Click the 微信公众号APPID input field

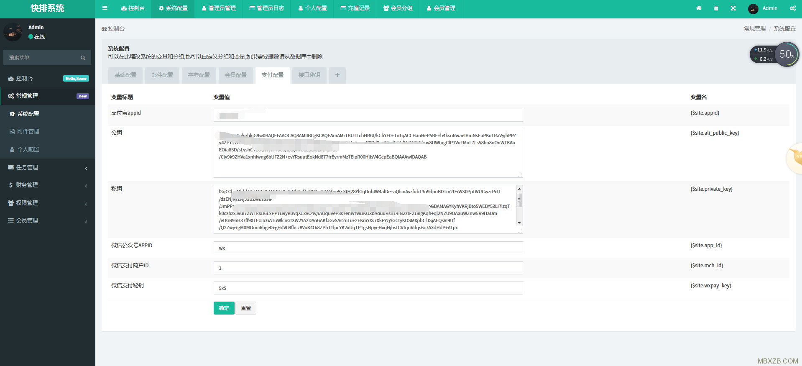pos(368,248)
